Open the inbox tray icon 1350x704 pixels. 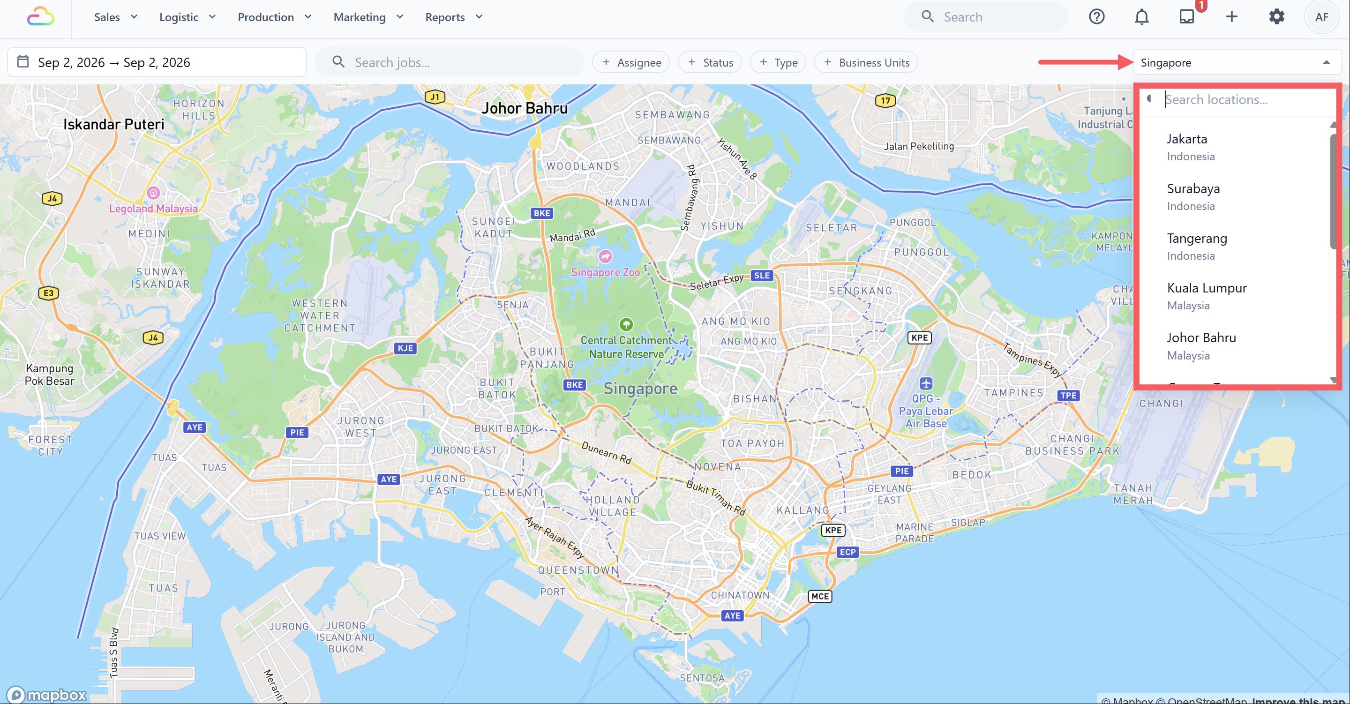click(1186, 17)
